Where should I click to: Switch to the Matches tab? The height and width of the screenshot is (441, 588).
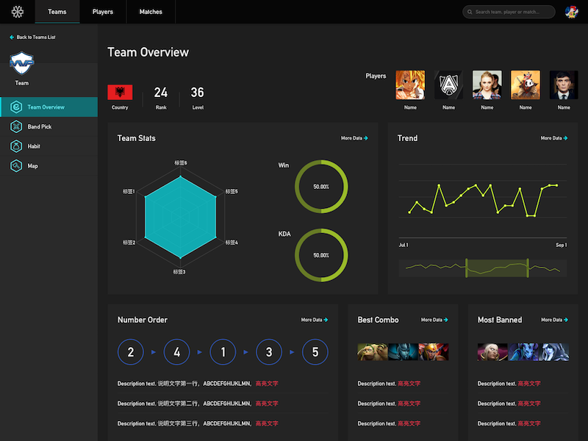(151, 12)
